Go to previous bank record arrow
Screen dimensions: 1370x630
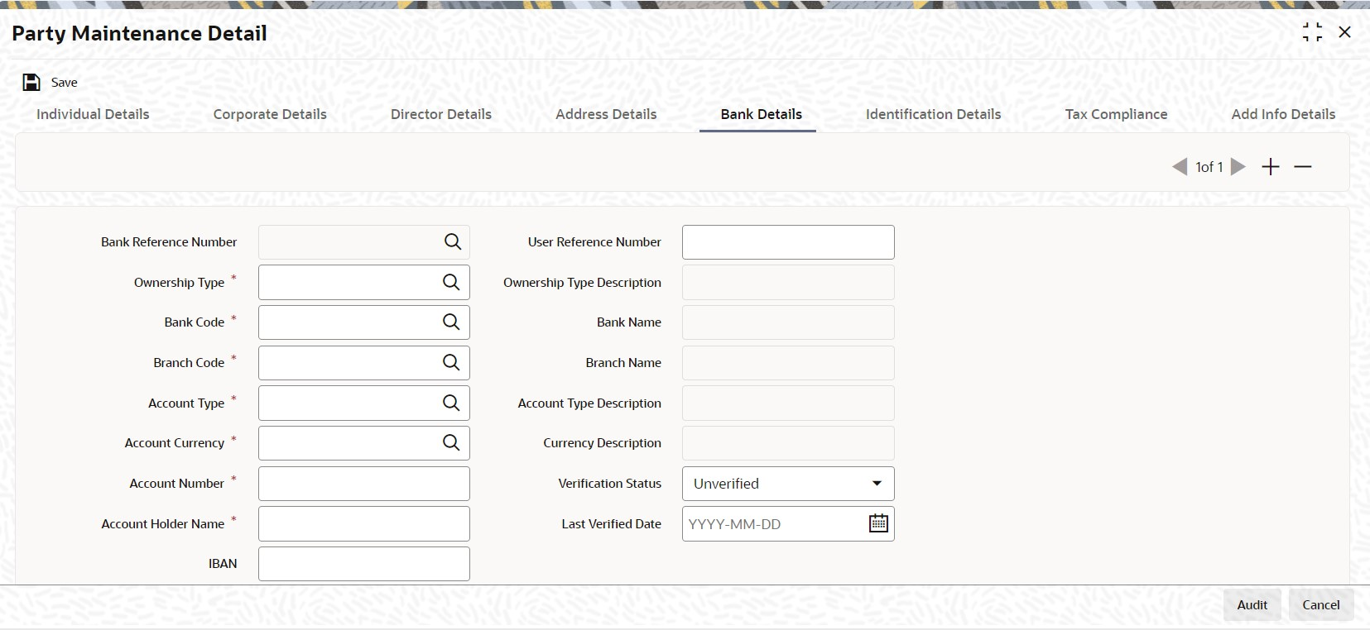point(1180,167)
